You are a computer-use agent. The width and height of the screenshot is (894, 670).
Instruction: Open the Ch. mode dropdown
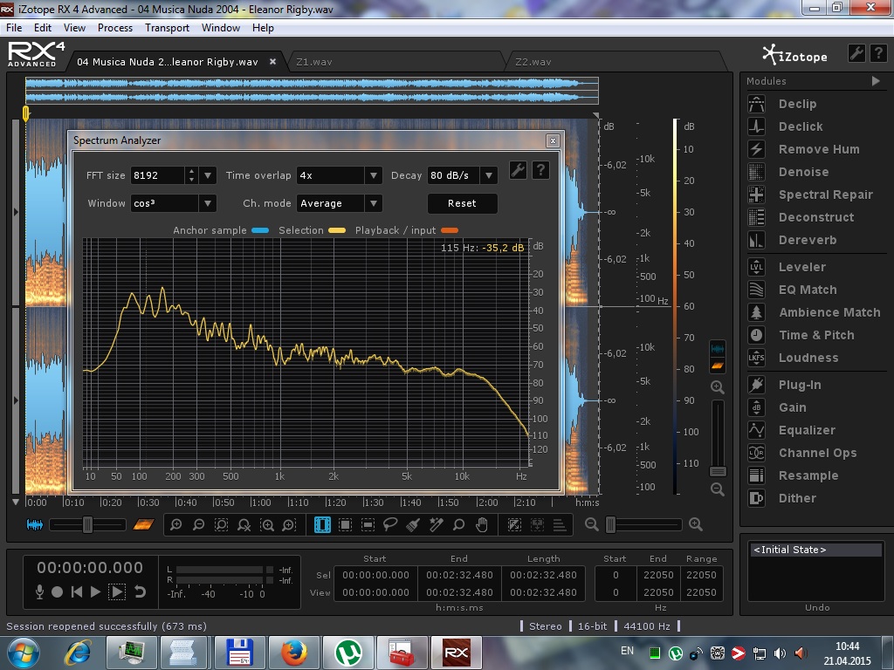tap(374, 203)
